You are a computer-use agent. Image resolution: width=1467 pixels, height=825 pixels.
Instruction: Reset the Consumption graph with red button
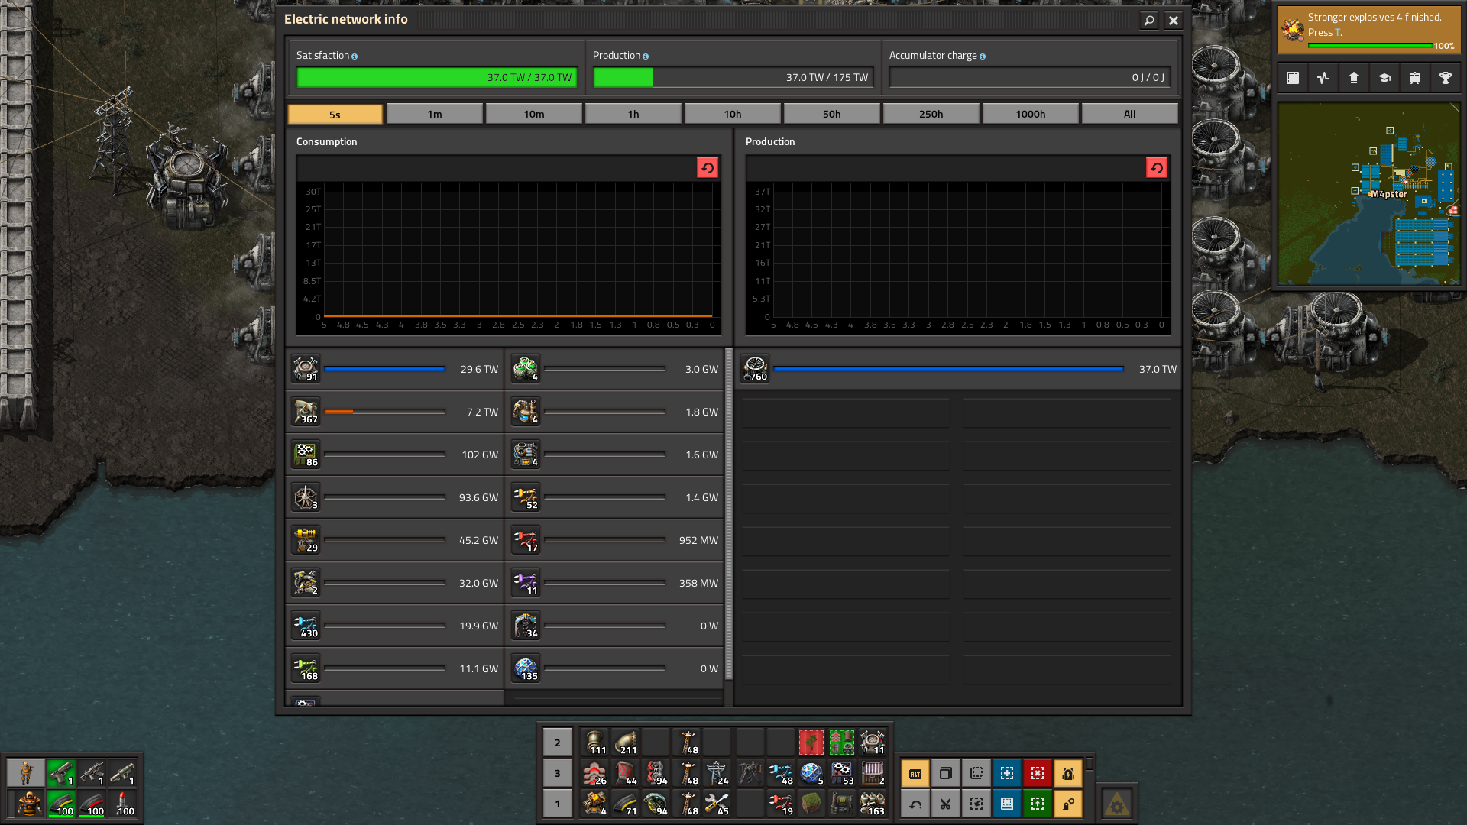click(x=708, y=168)
